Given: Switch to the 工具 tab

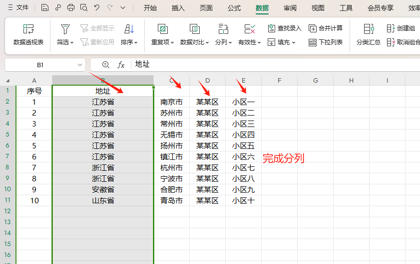Looking at the screenshot, I should point(346,8).
